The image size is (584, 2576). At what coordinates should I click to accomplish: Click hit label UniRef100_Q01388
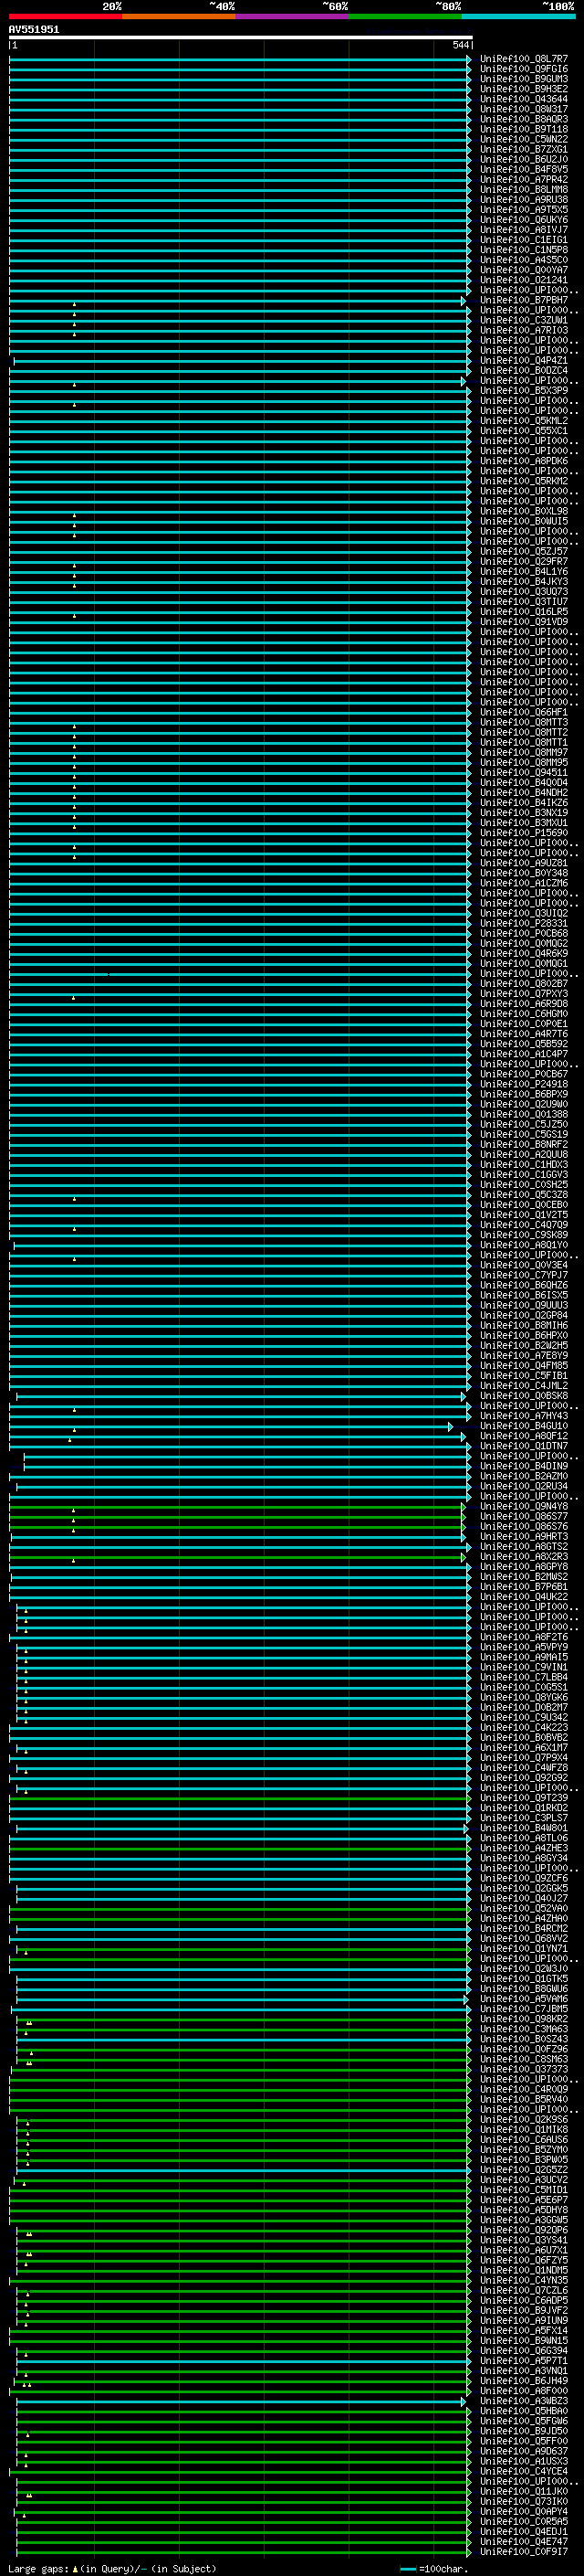coord(524,1114)
